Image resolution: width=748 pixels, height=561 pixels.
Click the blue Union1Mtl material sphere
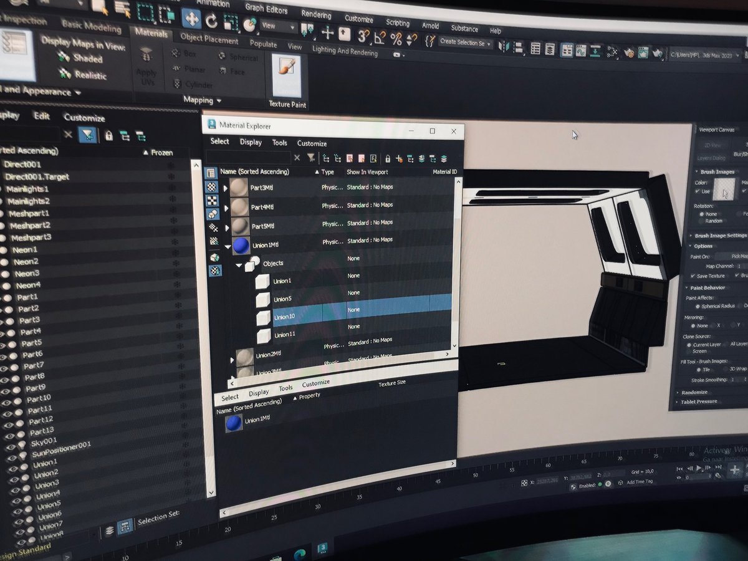(x=241, y=244)
